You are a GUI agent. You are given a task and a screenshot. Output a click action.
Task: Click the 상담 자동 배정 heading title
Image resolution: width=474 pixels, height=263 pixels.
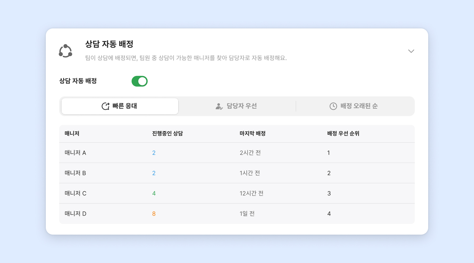point(109,44)
